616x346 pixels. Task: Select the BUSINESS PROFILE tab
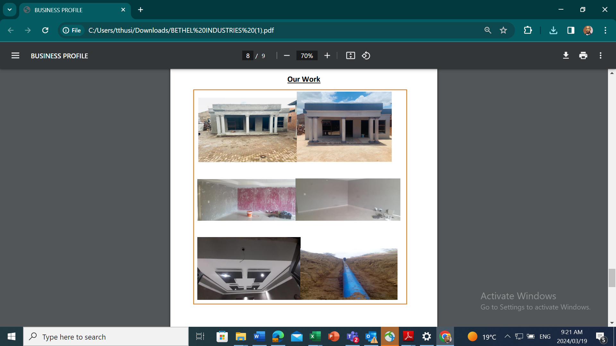tap(58, 10)
